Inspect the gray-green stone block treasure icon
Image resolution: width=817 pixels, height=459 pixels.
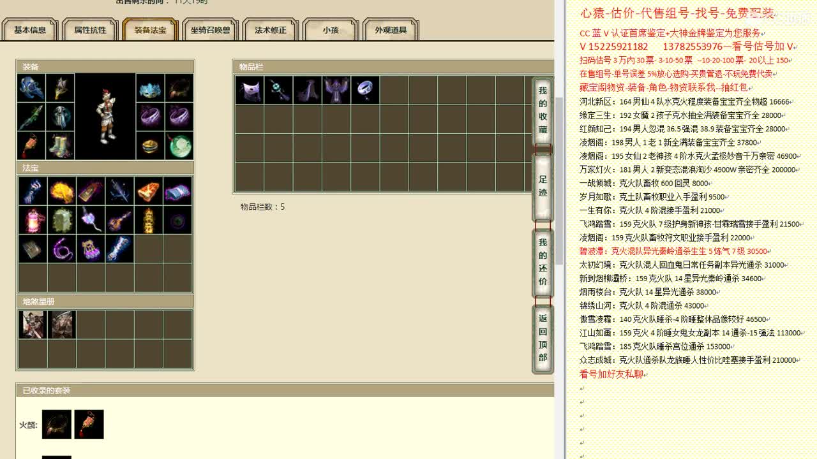[62, 220]
